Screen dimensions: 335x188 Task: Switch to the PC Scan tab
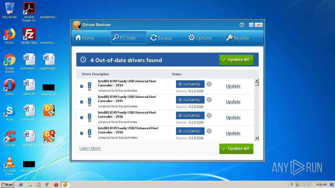click(129, 38)
